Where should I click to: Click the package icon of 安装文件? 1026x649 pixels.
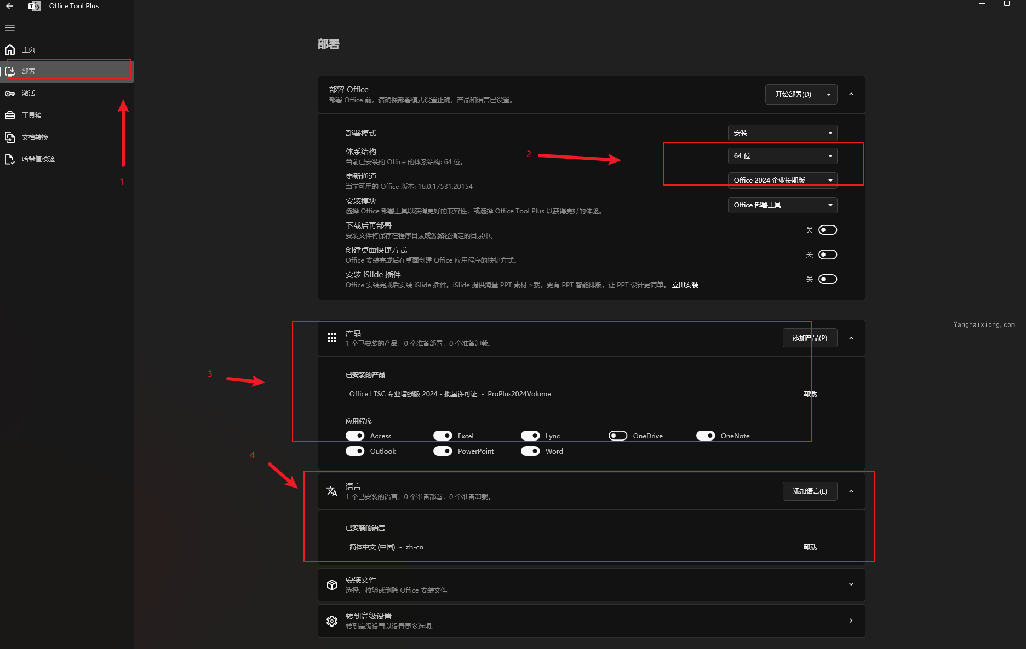332,585
